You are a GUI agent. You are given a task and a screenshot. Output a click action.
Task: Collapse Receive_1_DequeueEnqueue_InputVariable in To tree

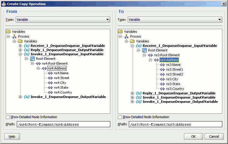[x=132, y=46]
